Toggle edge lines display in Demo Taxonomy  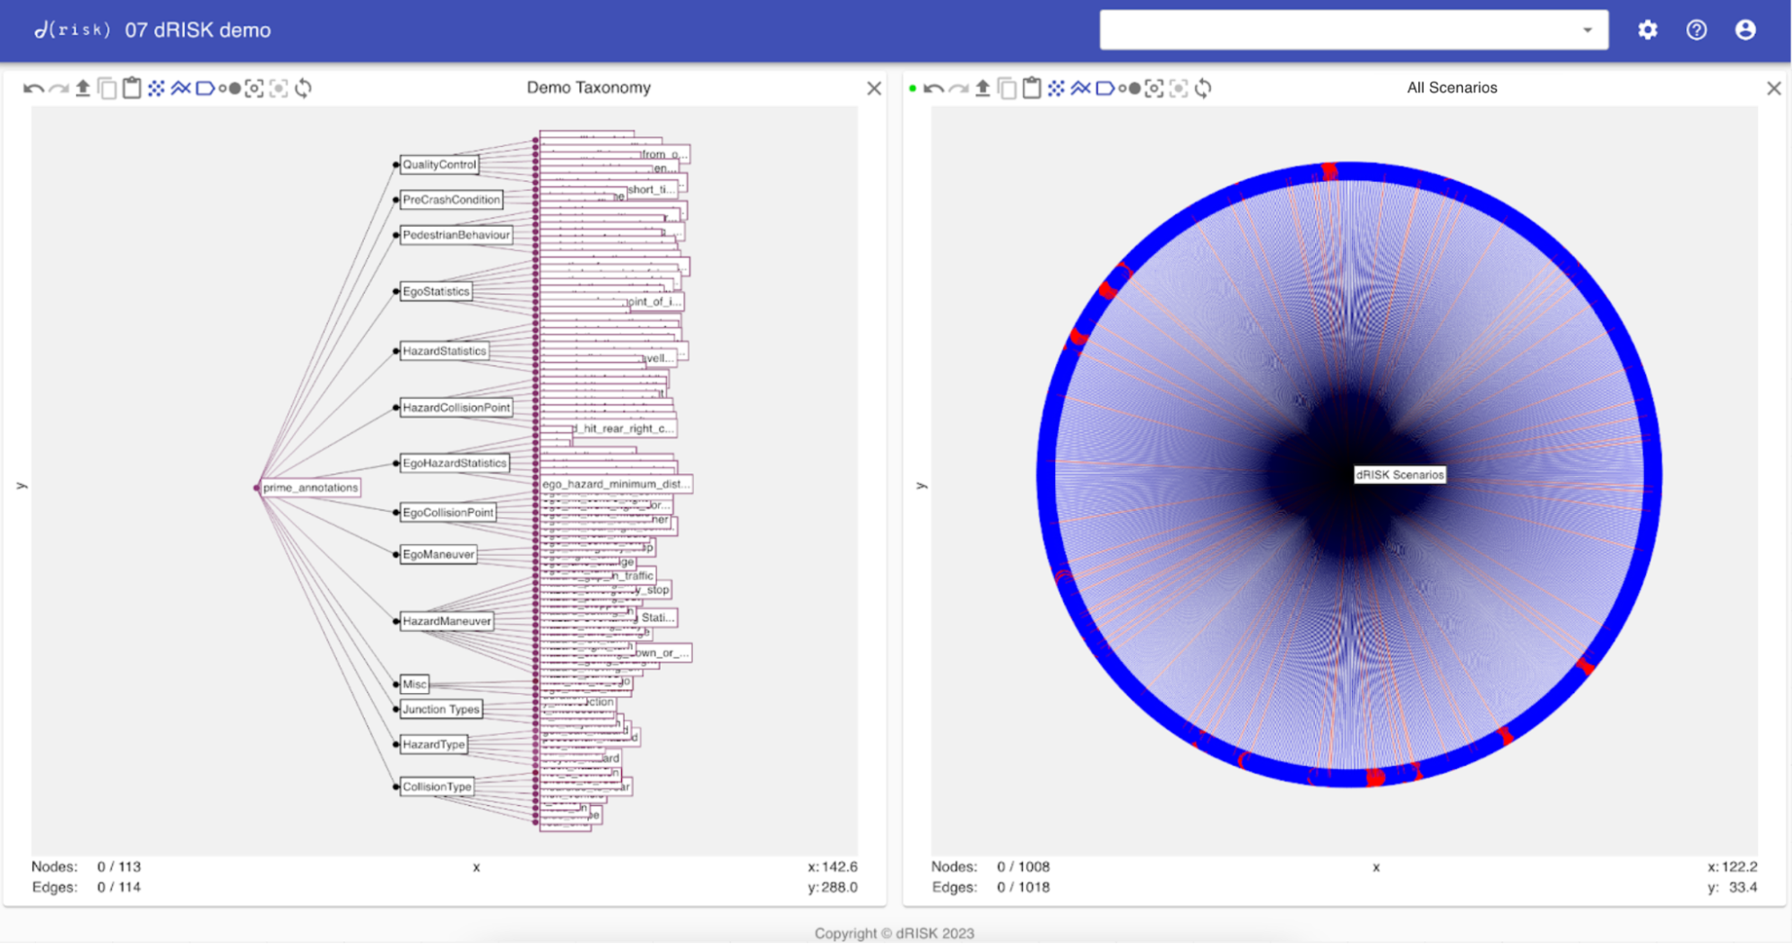(180, 88)
